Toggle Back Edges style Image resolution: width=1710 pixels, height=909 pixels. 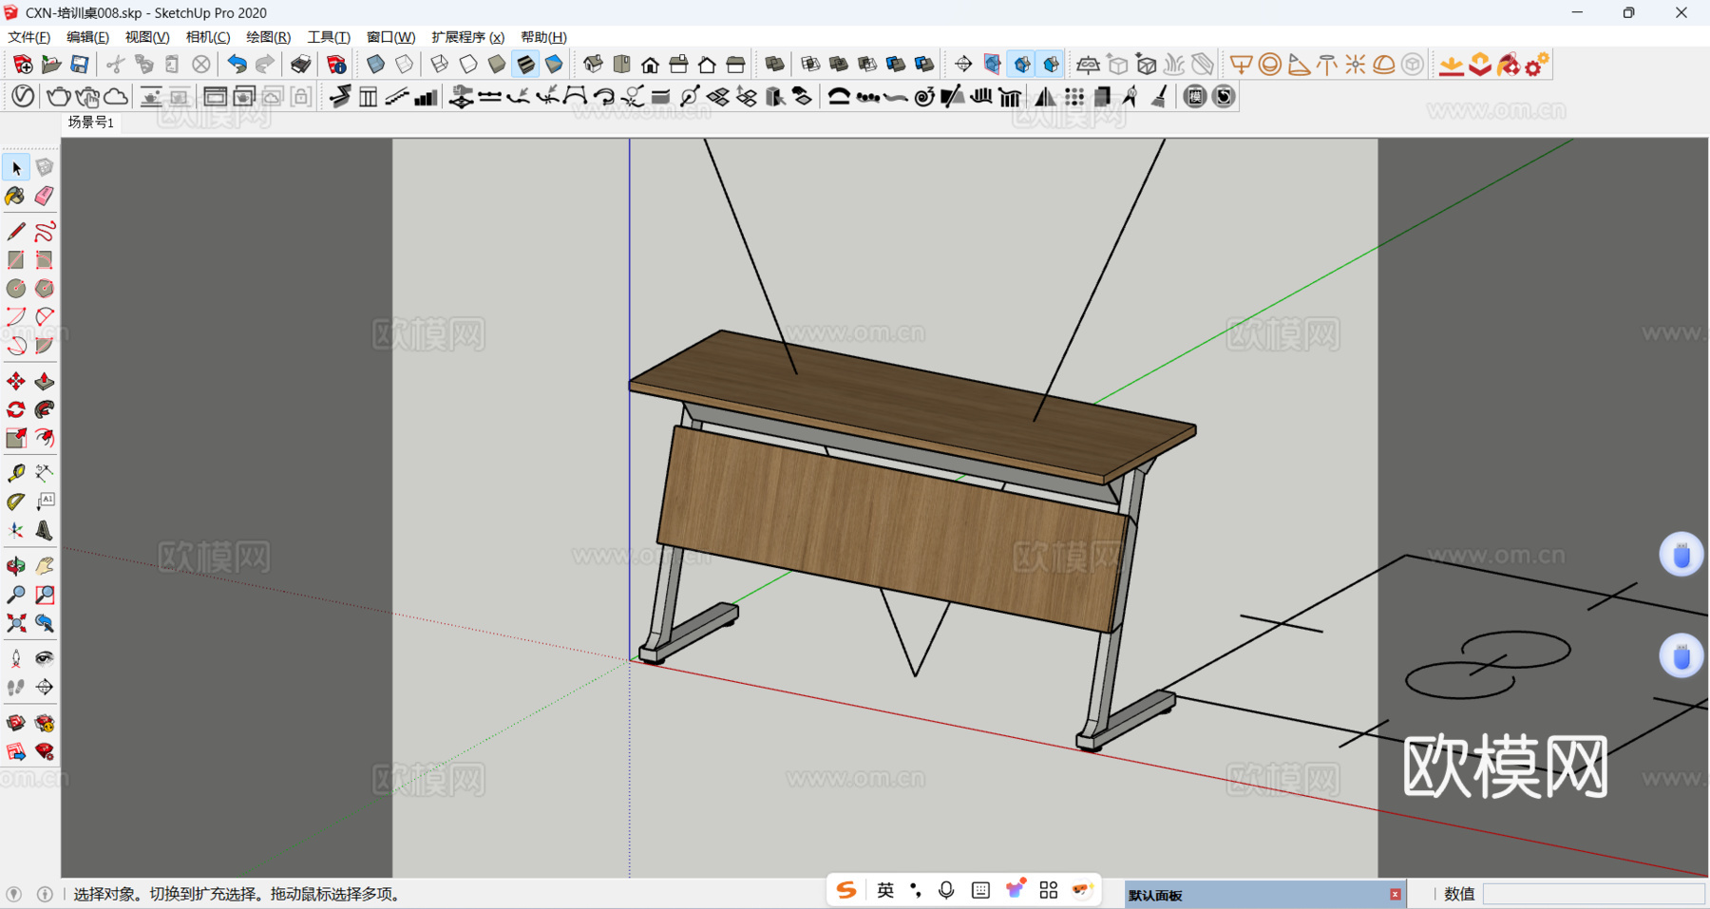pos(405,65)
